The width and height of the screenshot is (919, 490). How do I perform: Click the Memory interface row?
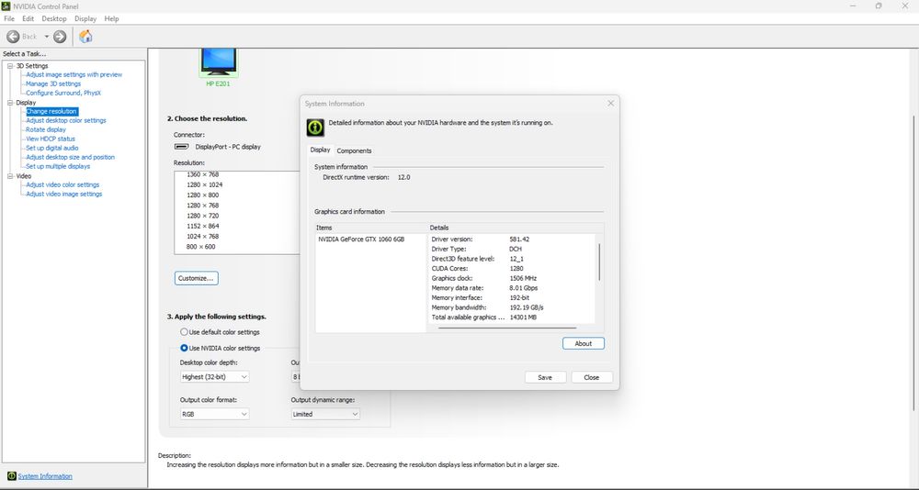(x=512, y=297)
